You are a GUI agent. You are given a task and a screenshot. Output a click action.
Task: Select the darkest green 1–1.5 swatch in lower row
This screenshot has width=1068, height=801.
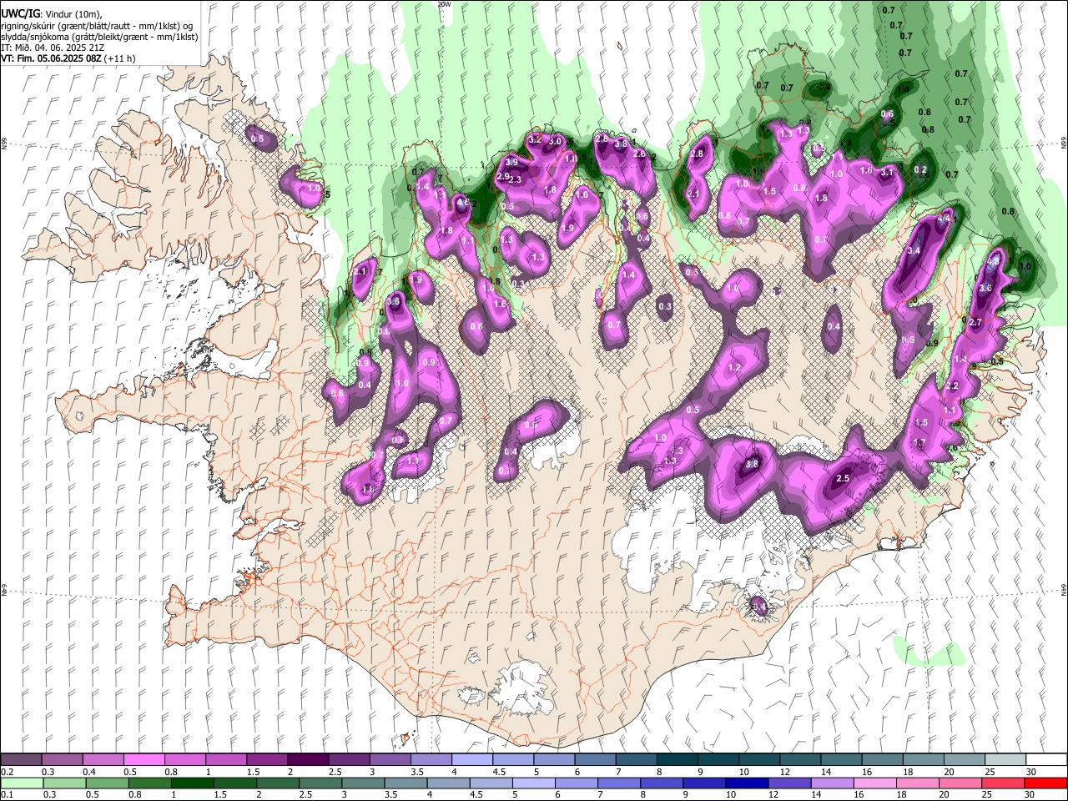click(x=192, y=783)
